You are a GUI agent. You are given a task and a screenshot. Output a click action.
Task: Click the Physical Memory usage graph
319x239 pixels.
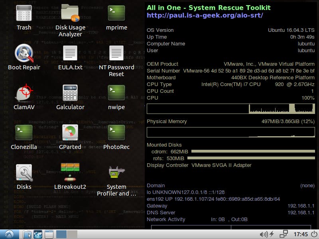point(231,132)
